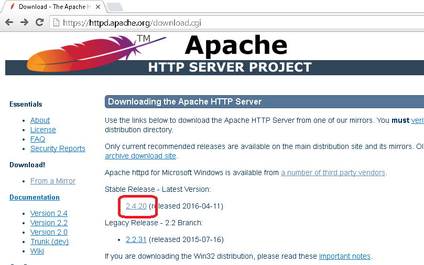The width and height of the screenshot is (424, 265).
Task: Select the Download - The Apache tab
Action: pyautogui.click(x=50, y=7)
